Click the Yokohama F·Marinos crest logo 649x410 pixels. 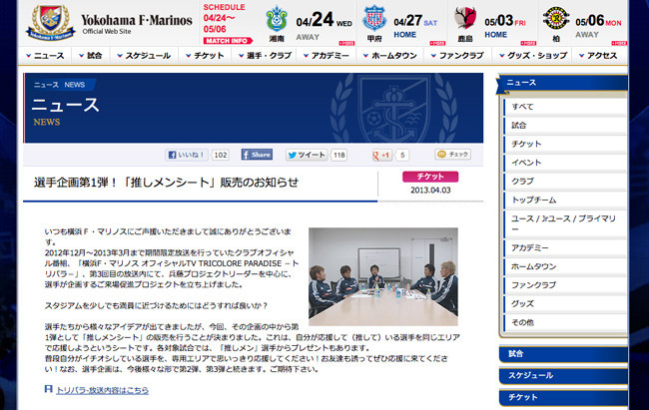51,22
